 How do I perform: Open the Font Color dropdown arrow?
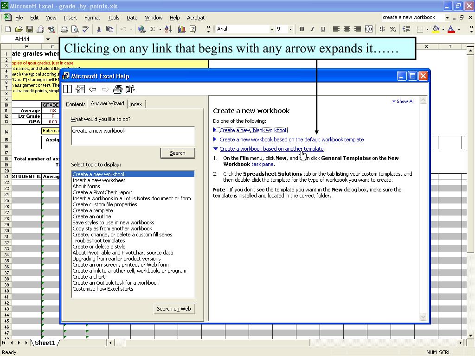[459, 29]
